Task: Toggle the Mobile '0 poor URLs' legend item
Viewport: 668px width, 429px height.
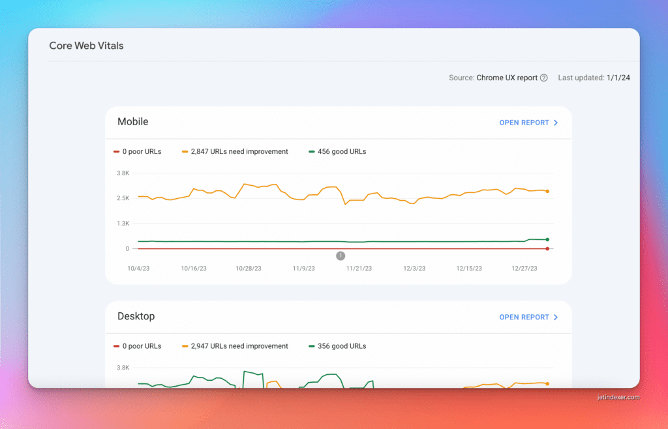Action: click(138, 152)
